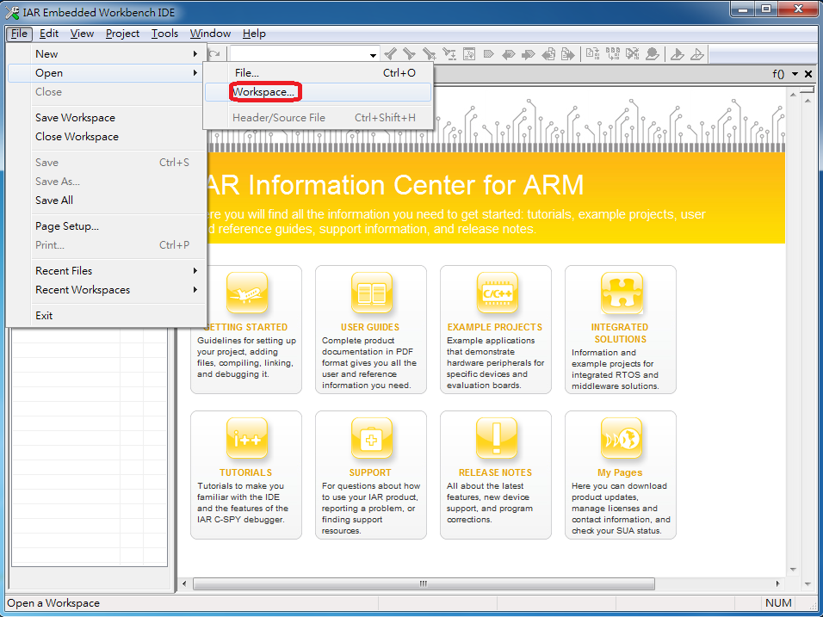Click the Integrated Solutions puzzle icon

622,293
